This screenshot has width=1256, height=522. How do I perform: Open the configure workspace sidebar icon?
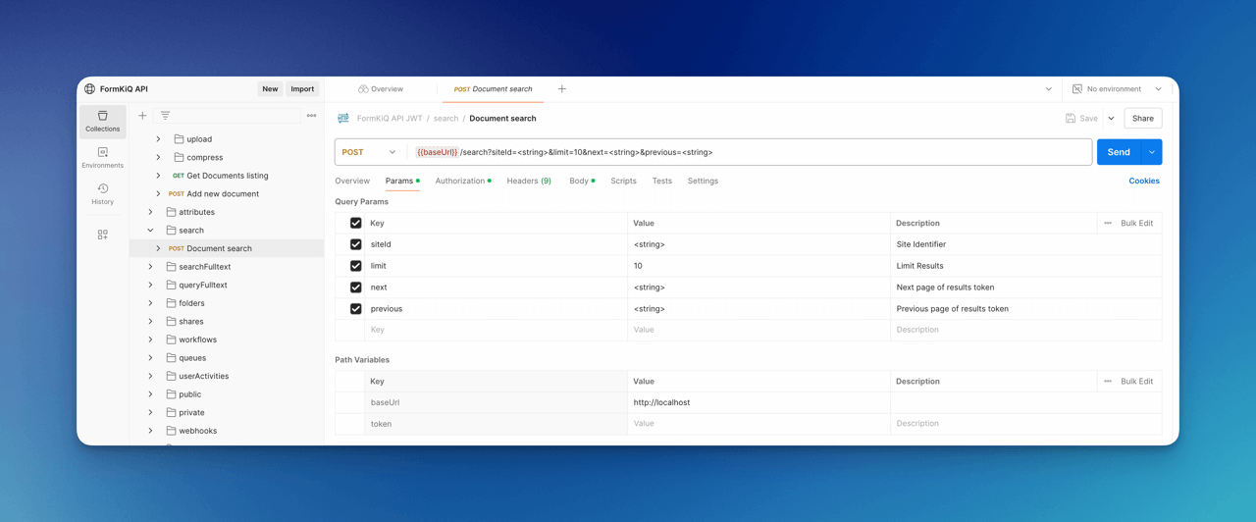[102, 235]
